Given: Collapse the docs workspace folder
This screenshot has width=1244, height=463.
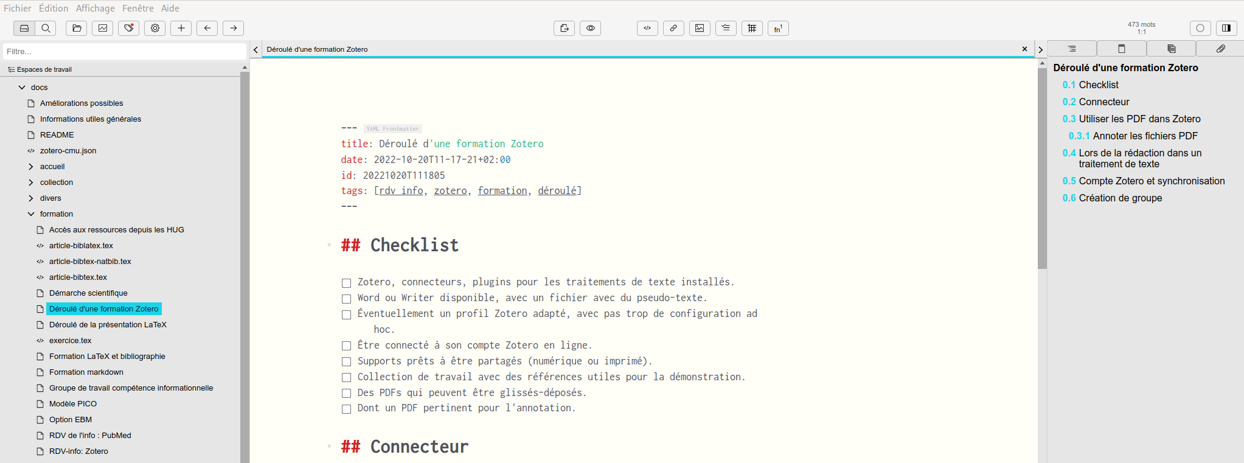Looking at the screenshot, I should [x=22, y=88].
